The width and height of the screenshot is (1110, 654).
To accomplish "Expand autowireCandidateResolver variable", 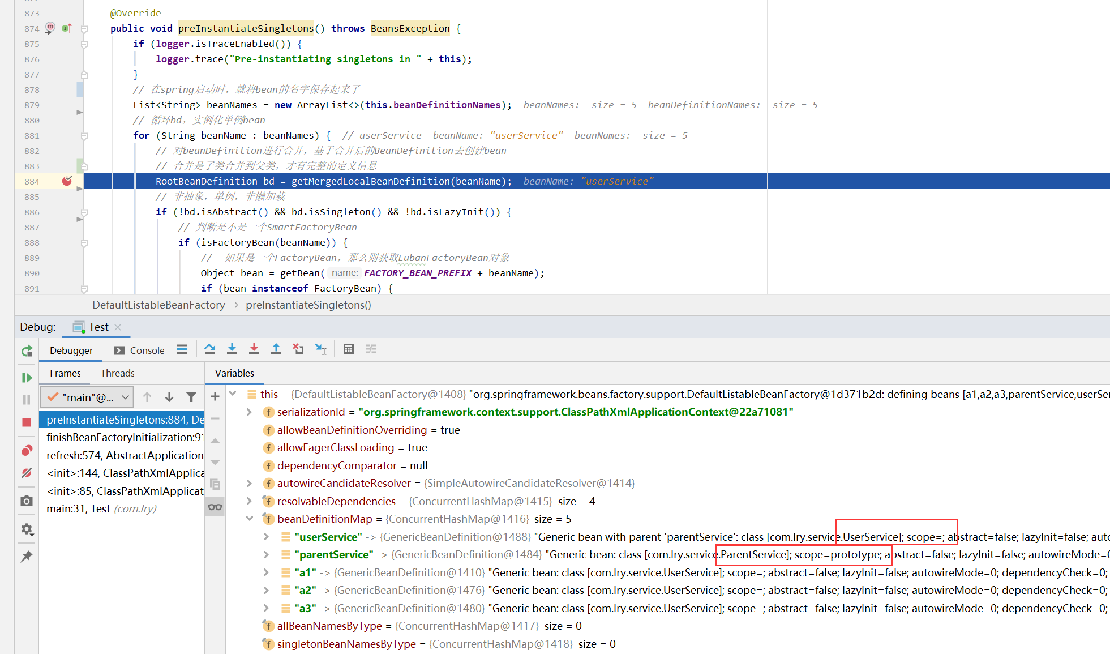I will point(249,483).
